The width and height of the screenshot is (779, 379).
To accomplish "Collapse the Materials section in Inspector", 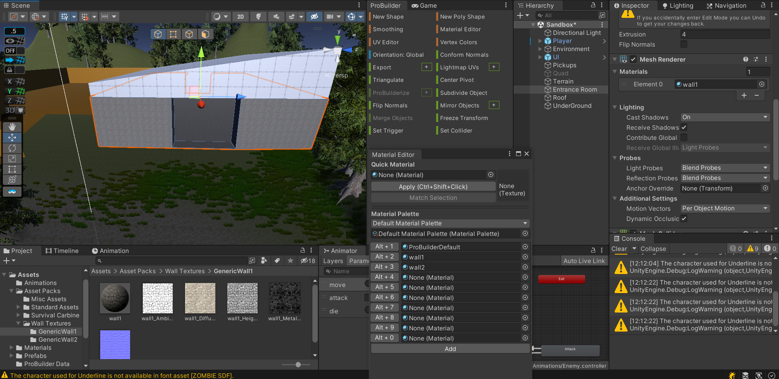I will pyautogui.click(x=614, y=72).
